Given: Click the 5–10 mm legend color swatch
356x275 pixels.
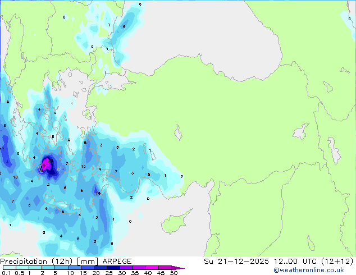Looking at the screenshot, I should coord(61,268).
